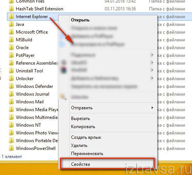
Task: Click the Java folder icon
Action: click(11, 24)
